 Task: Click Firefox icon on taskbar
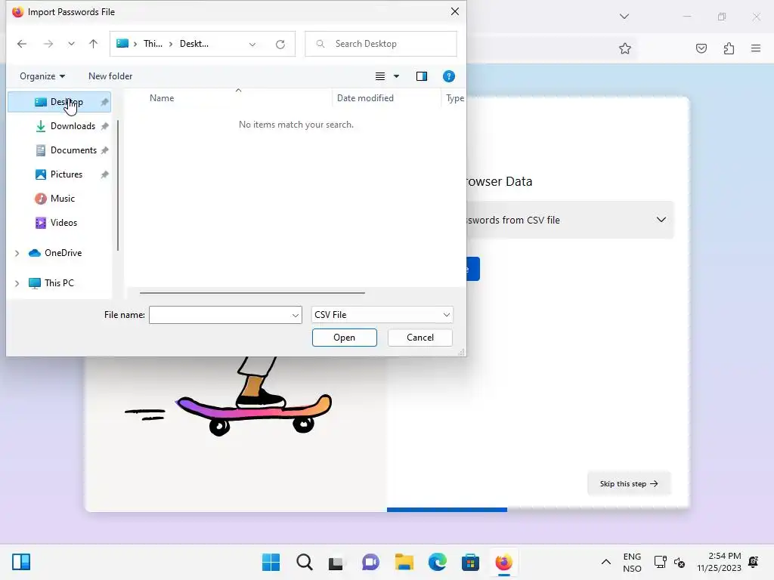[503, 562]
